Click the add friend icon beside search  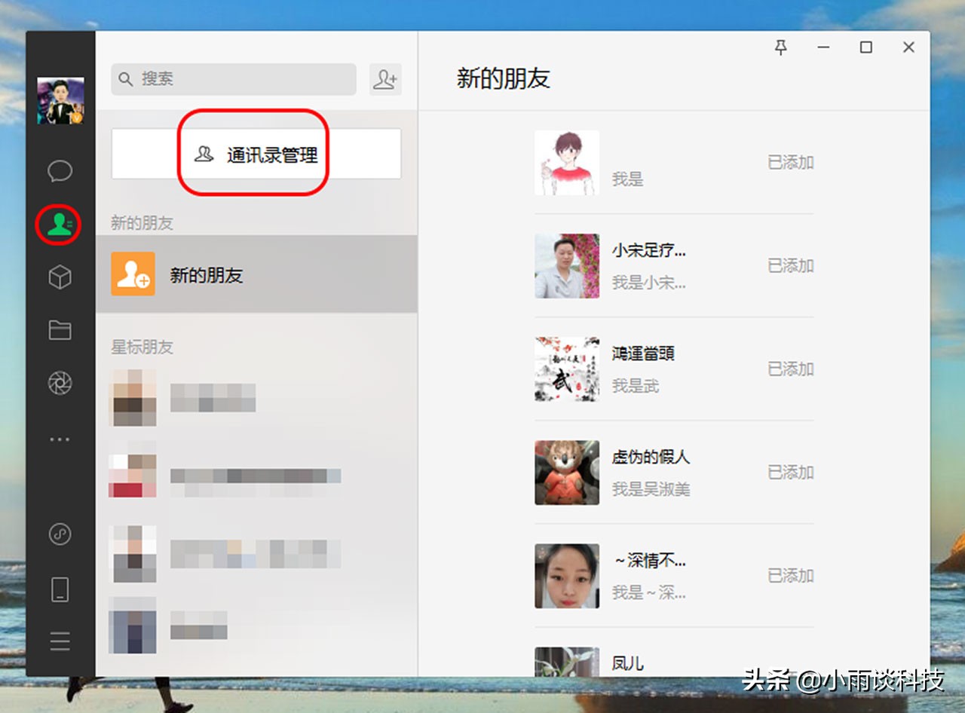385,78
